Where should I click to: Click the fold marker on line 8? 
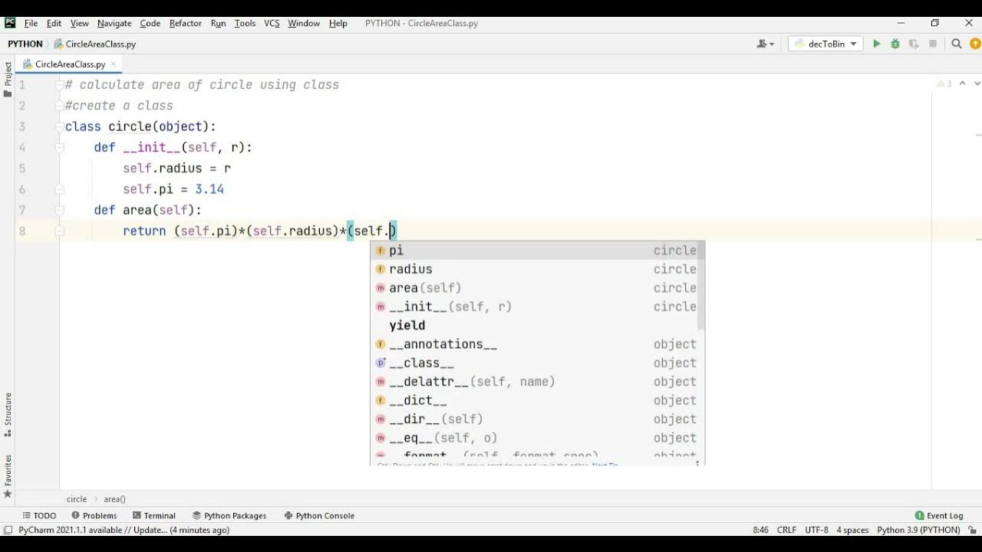59,231
